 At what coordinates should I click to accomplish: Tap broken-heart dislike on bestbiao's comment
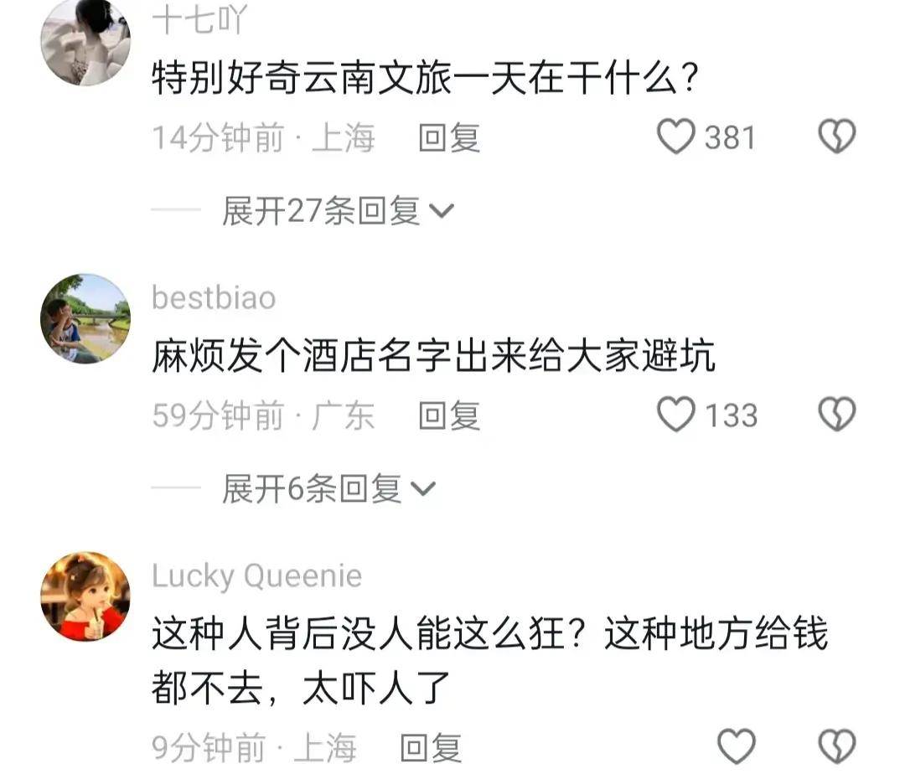click(837, 414)
